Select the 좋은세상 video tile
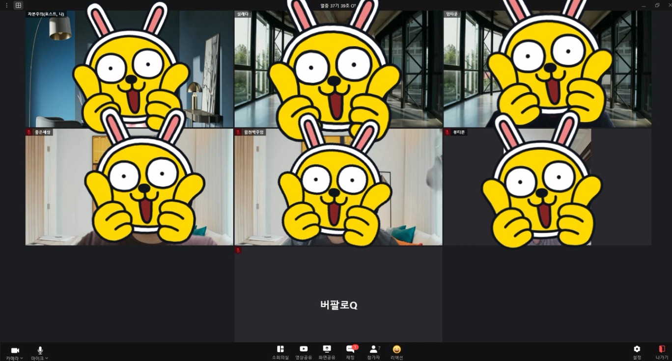The image size is (672, 361). pyautogui.click(x=129, y=187)
